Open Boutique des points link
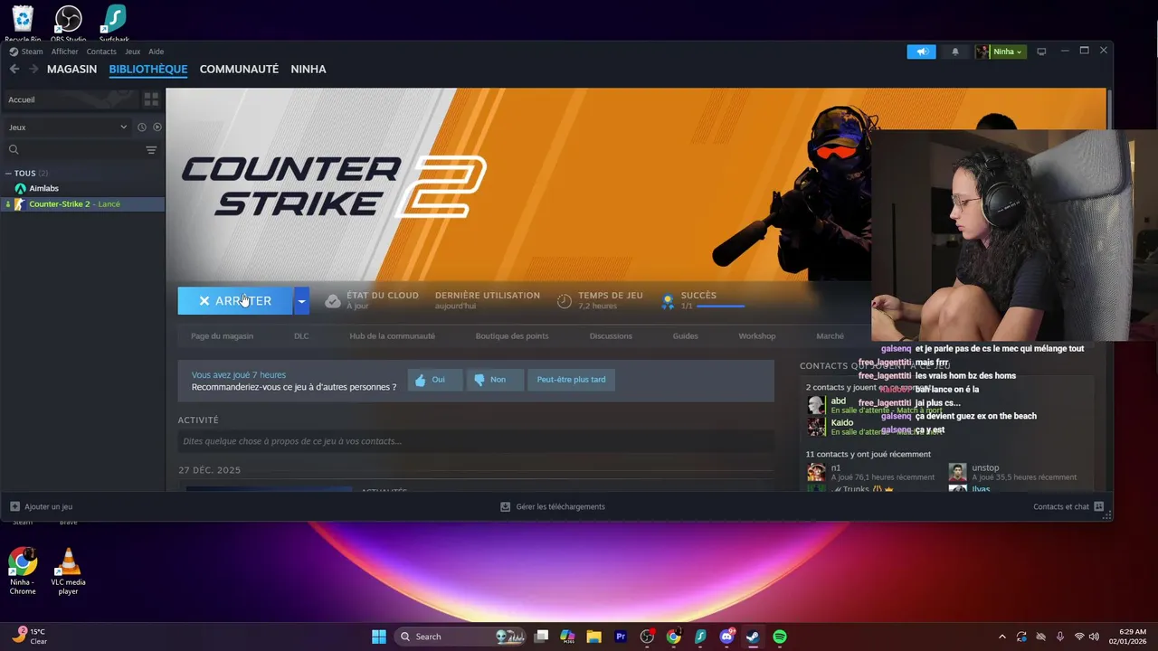 (512, 335)
